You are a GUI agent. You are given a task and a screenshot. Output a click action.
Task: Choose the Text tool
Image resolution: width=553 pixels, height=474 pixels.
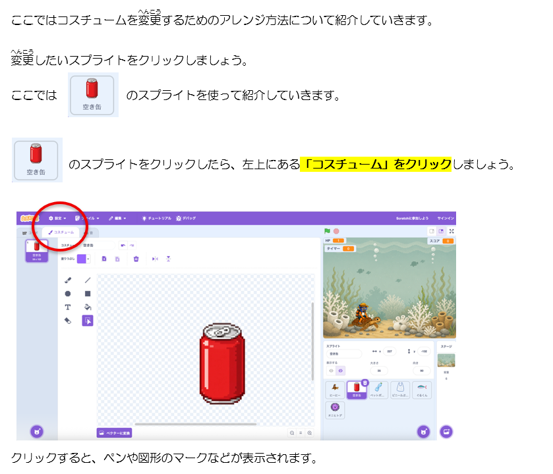point(68,307)
